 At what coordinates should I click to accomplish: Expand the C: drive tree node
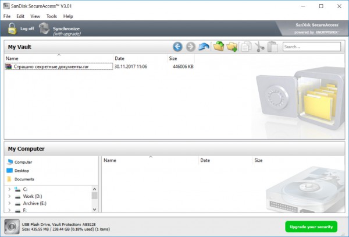(9, 189)
